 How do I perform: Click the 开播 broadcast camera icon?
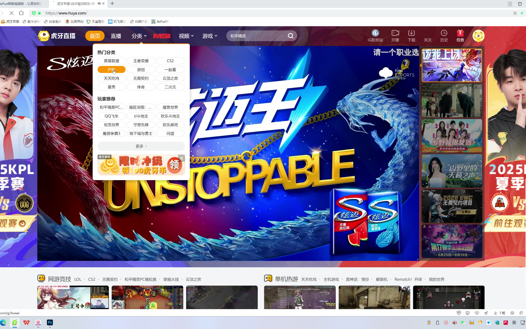[x=395, y=33]
